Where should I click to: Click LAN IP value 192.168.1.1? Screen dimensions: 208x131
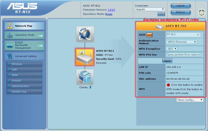coord(173,67)
